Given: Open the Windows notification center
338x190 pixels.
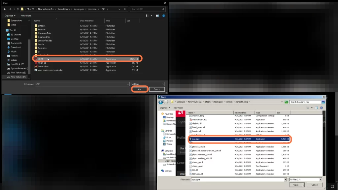Looking at the screenshot, I should 332,187.
